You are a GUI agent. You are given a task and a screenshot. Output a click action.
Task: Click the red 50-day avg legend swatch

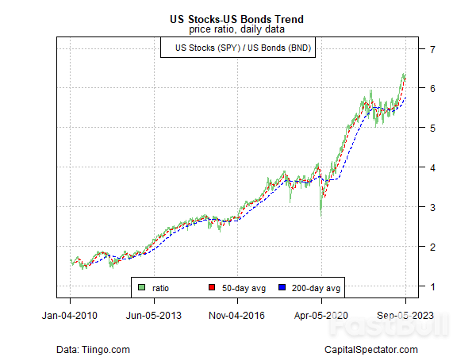(212, 286)
